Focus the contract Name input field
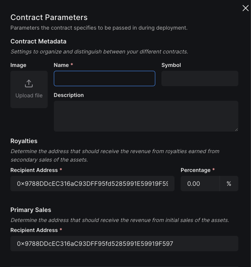 (x=104, y=78)
